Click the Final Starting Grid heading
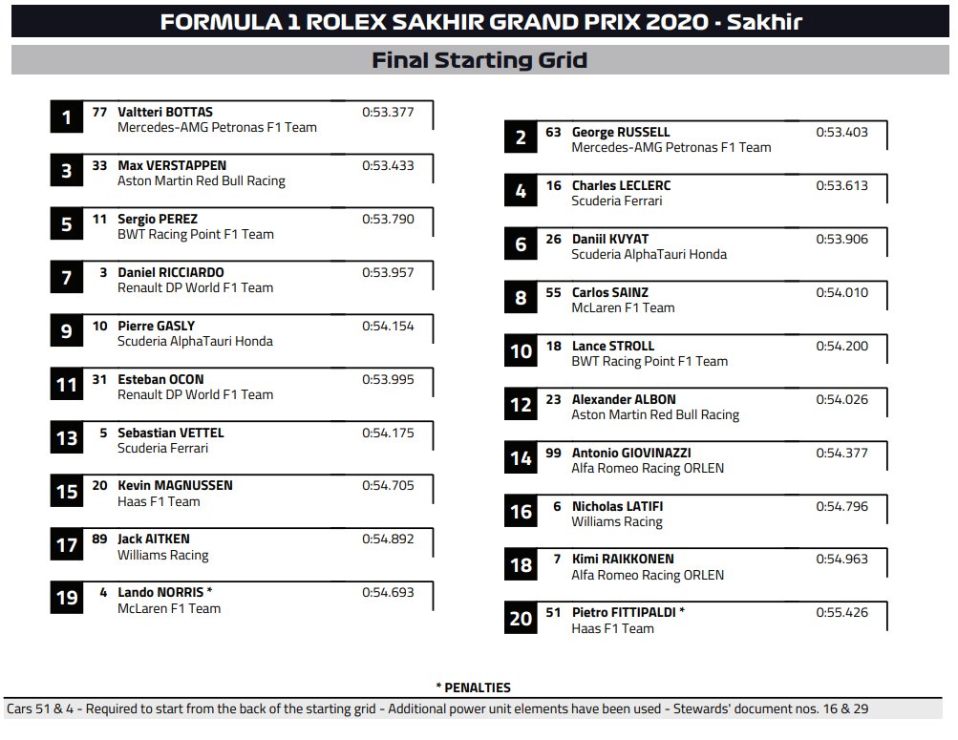Image resolution: width=958 pixels, height=740 pixels. click(x=479, y=60)
